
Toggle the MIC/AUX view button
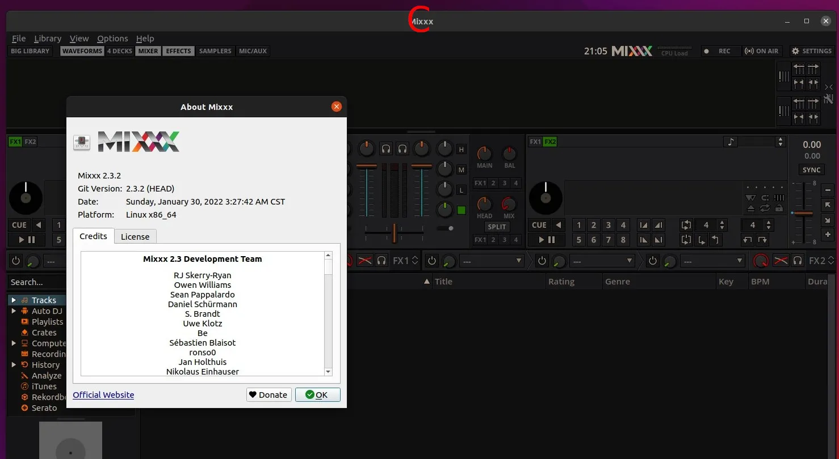click(253, 51)
